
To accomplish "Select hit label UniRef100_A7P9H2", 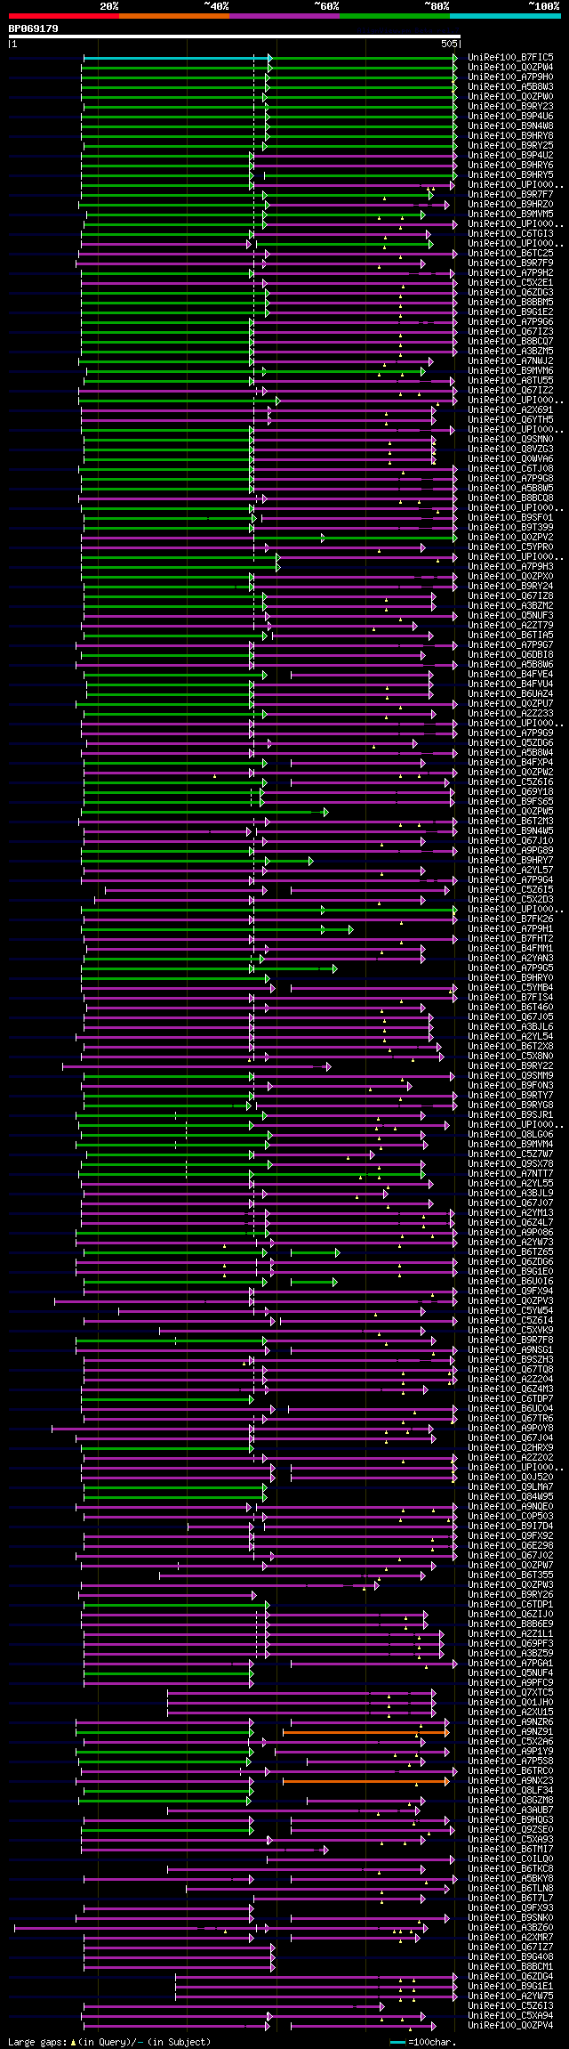I will tap(510, 272).
